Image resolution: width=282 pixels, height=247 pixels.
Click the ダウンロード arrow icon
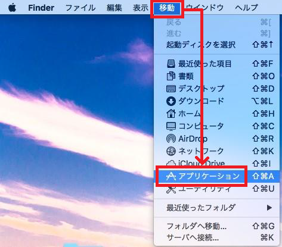coord(171,101)
